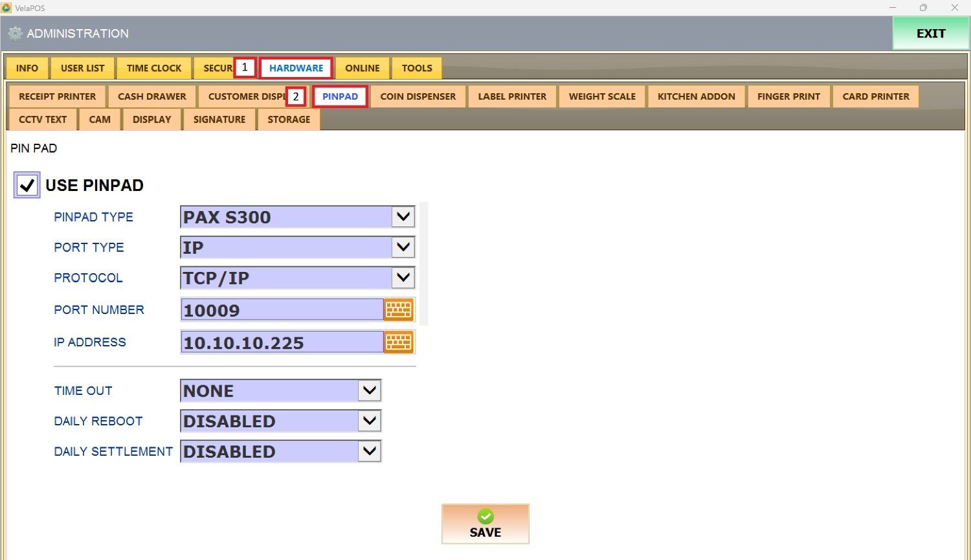Screen dimensions: 971x560
Task: Click into the IP Address input field
Action: point(282,342)
